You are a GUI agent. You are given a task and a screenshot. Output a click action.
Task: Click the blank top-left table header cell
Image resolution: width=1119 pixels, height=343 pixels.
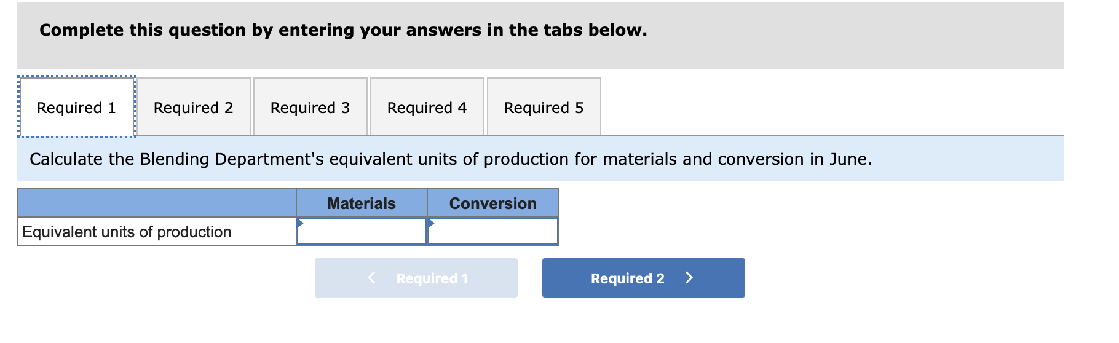click(x=157, y=203)
